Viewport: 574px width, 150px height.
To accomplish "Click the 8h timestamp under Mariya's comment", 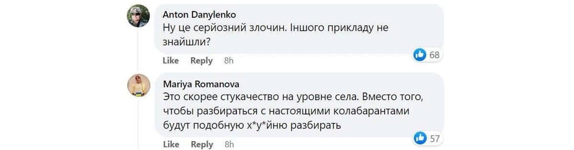I will tap(229, 144).
